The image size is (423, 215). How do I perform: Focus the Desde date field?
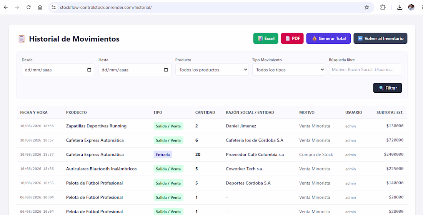pyautogui.click(x=58, y=70)
